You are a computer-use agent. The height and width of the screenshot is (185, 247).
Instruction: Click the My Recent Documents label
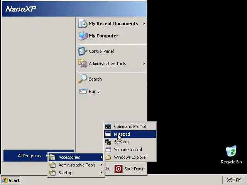(113, 24)
